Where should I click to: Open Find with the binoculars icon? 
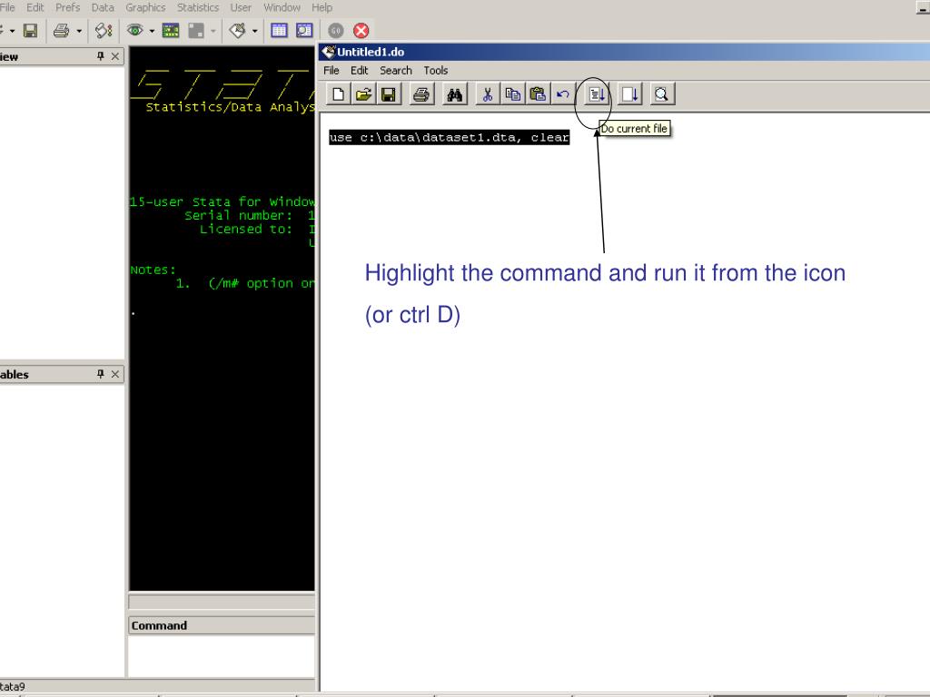[455, 94]
